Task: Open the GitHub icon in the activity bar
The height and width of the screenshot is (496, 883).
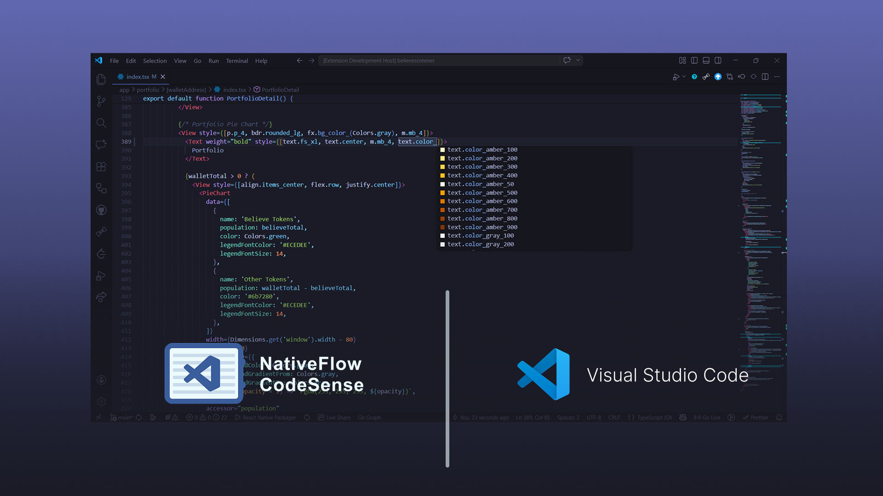Action: click(x=101, y=210)
